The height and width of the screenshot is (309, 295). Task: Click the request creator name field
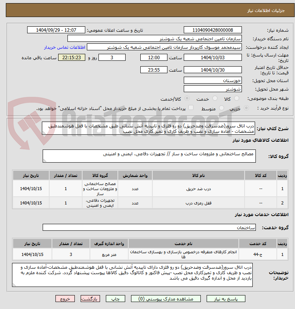pos(164,47)
